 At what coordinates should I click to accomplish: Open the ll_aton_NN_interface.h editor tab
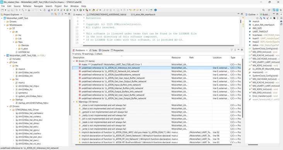click(143, 14)
